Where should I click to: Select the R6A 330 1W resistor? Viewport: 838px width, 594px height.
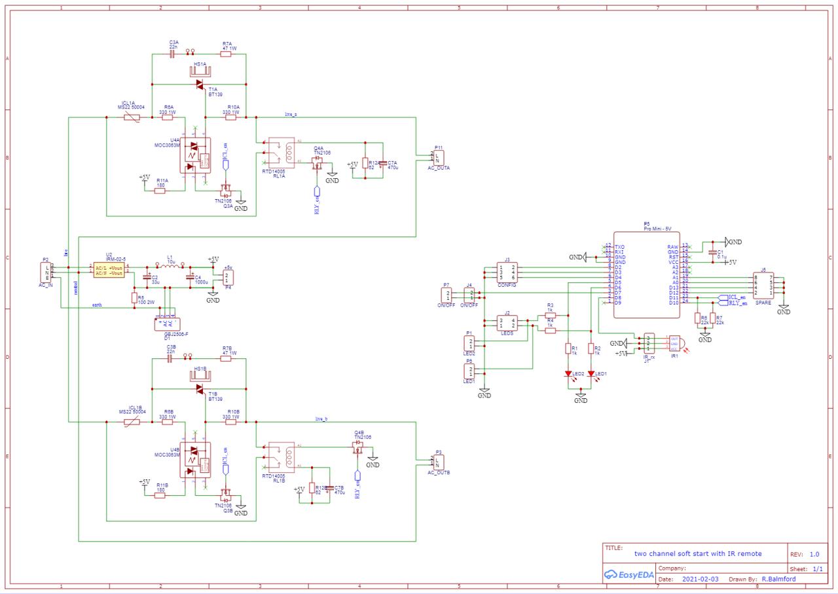pos(166,117)
